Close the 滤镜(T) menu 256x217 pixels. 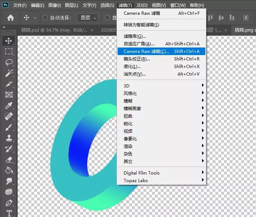tap(125, 5)
